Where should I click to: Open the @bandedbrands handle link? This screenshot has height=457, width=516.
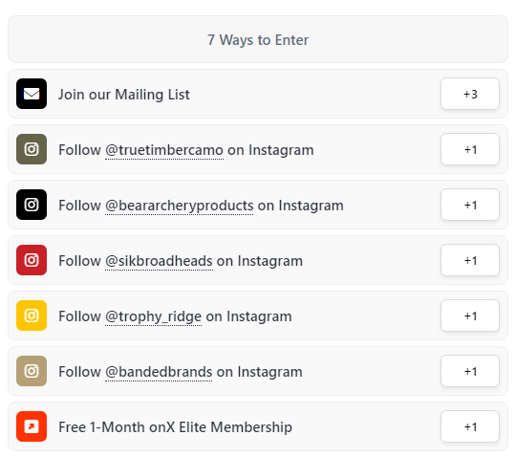click(159, 372)
